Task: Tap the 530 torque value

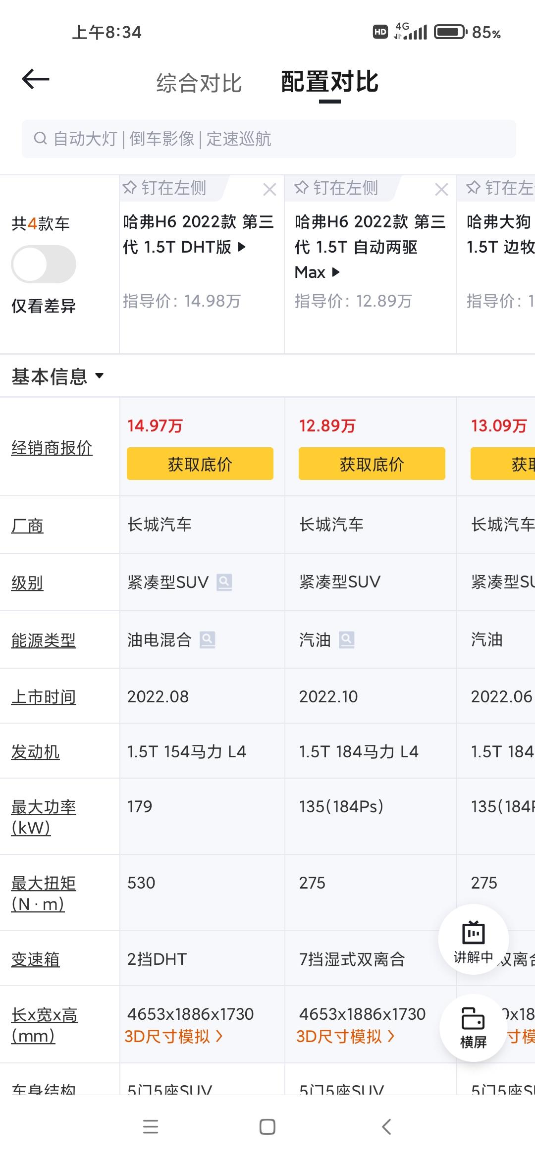Action: tap(141, 883)
